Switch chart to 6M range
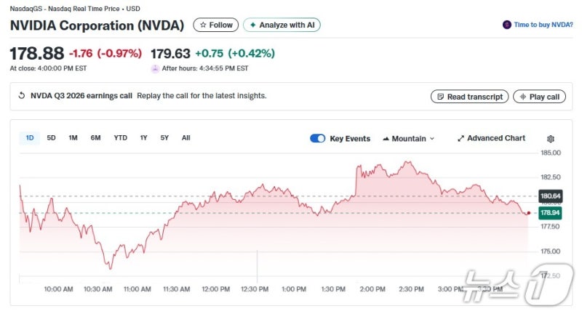 pyautogui.click(x=95, y=137)
